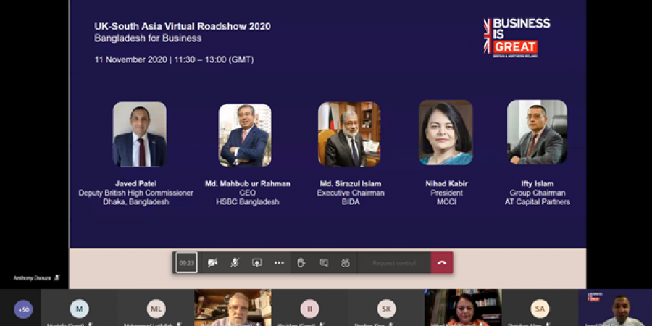Click the Bangladesh for Business subtitle
This screenshot has height=326, width=652.
(148, 38)
